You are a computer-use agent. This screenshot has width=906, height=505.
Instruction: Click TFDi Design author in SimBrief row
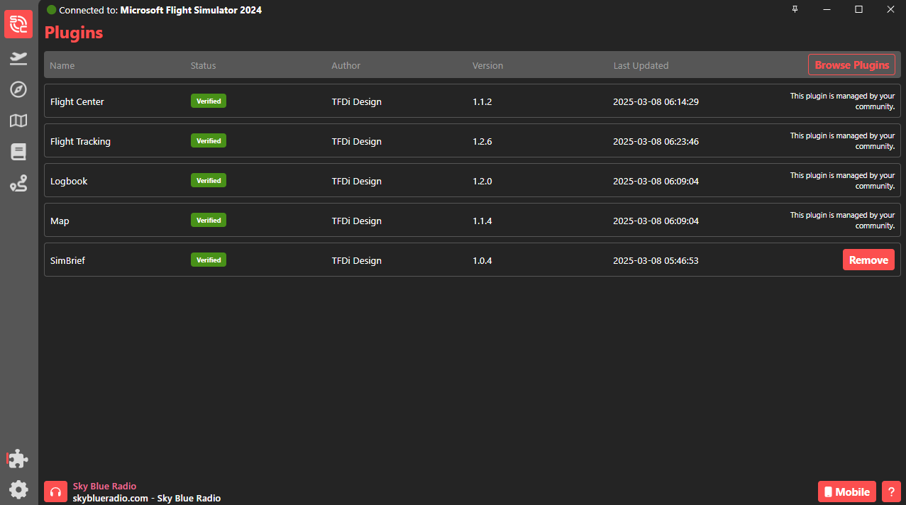pos(357,260)
